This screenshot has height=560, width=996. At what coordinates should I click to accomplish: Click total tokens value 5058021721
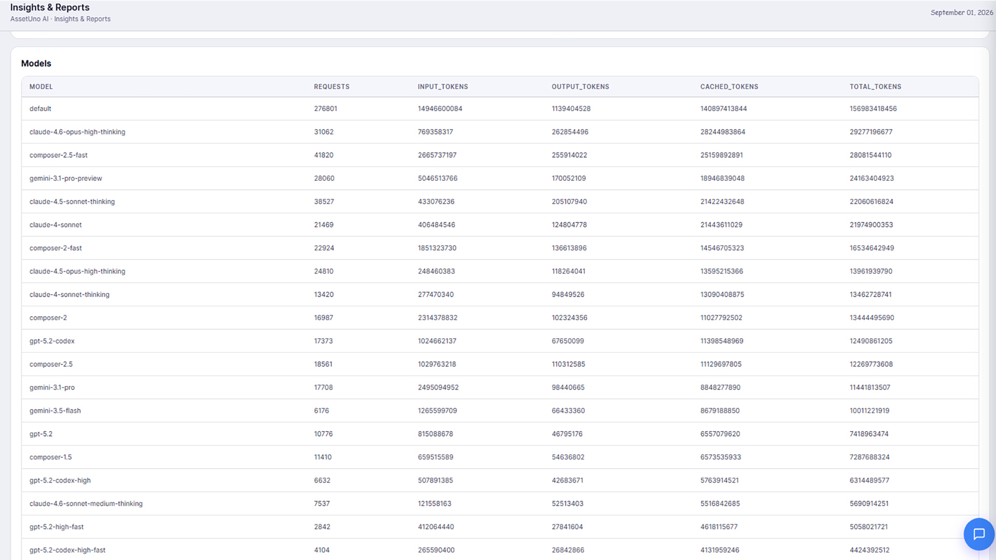pos(868,527)
